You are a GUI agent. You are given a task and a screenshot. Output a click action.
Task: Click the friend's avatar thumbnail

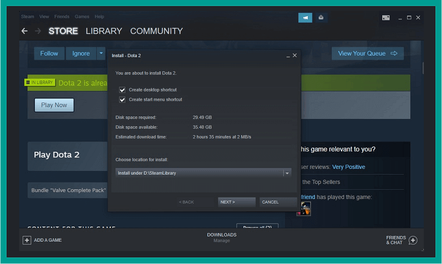click(x=304, y=209)
